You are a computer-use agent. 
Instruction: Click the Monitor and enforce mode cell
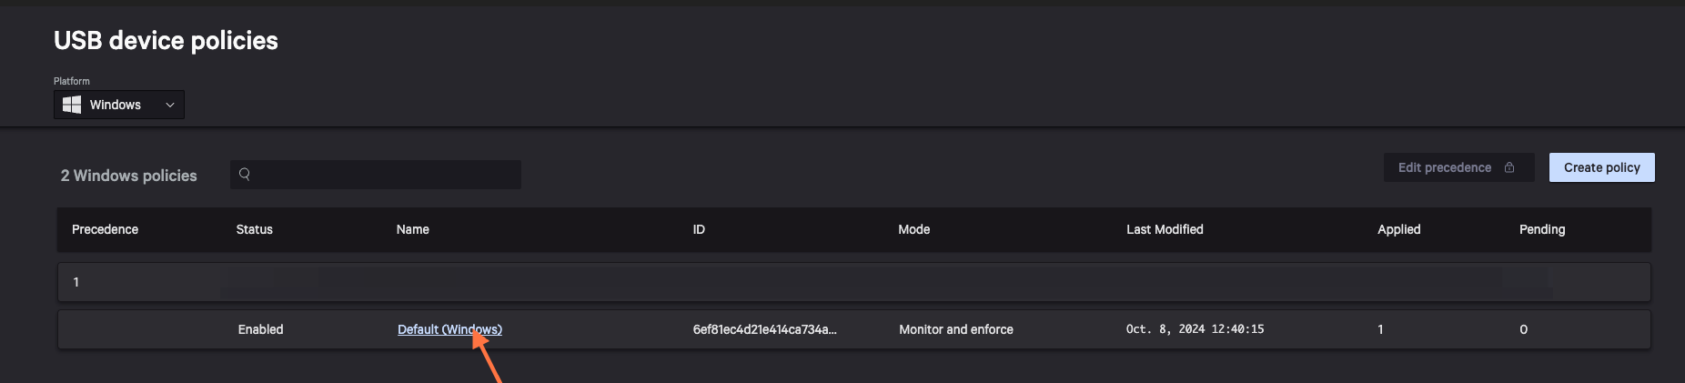click(955, 329)
